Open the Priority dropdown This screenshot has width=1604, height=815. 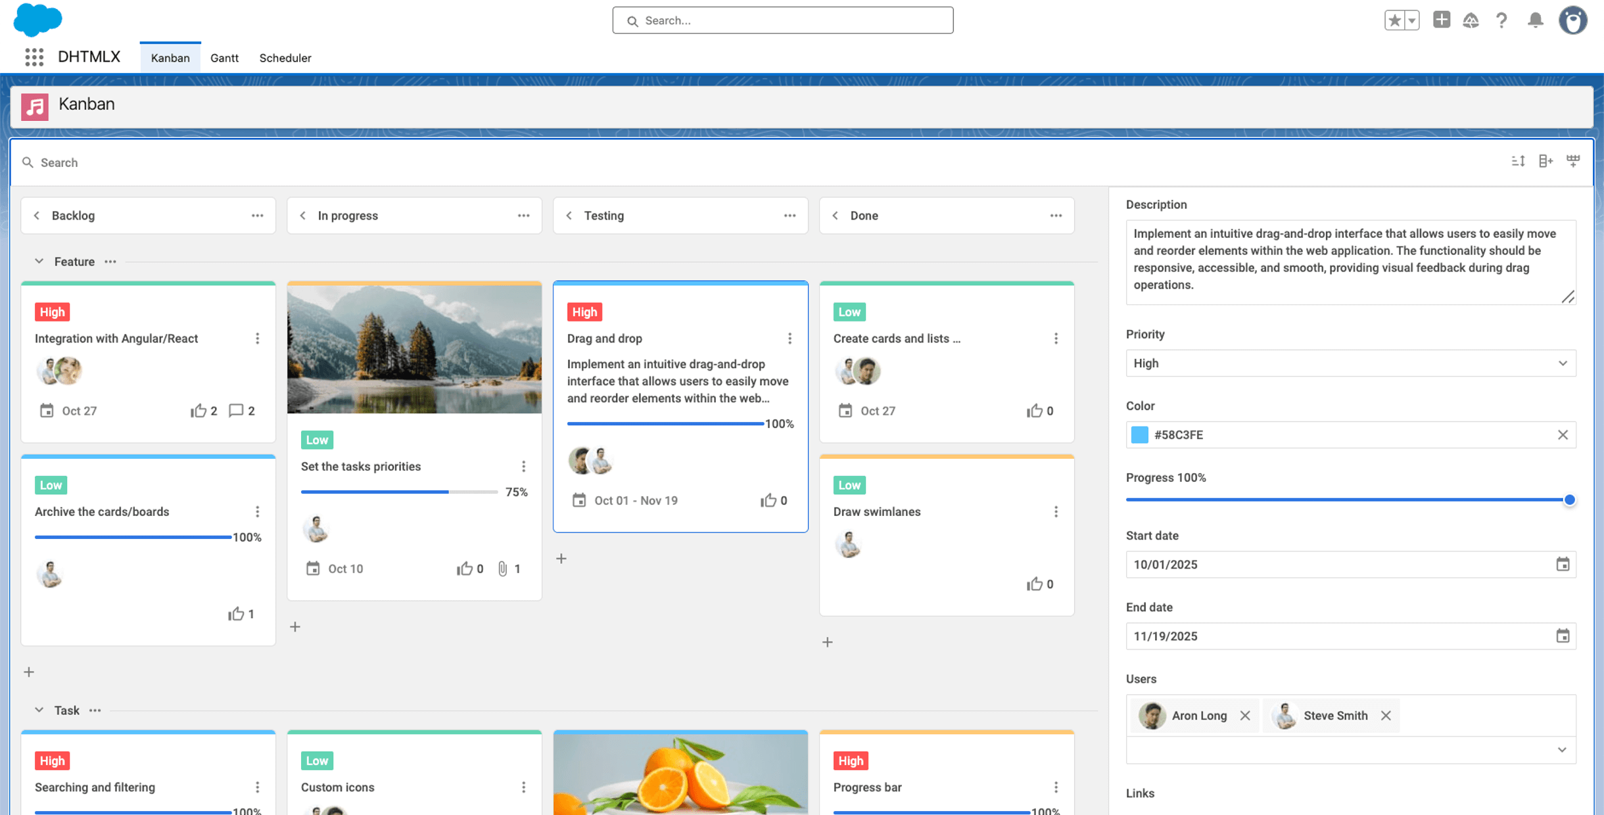point(1350,363)
